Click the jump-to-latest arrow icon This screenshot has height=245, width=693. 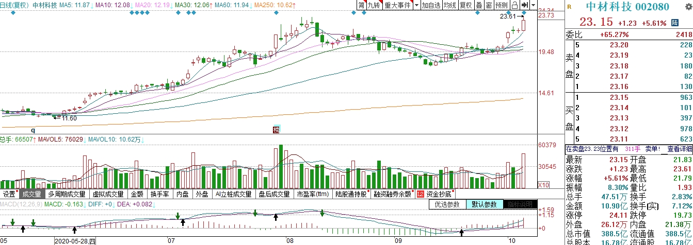coord(525,5)
